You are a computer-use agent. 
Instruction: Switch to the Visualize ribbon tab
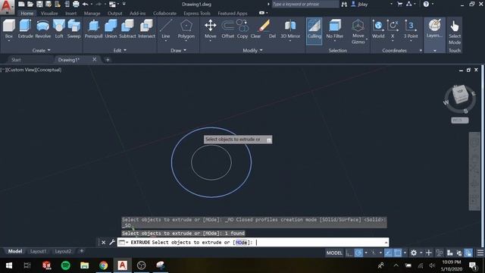(49, 14)
